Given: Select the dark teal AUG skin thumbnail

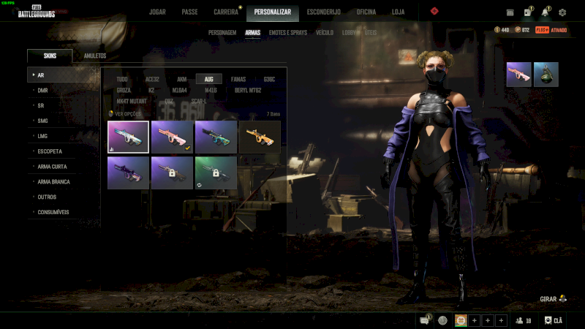Looking at the screenshot, I should click(x=216, y=137).
